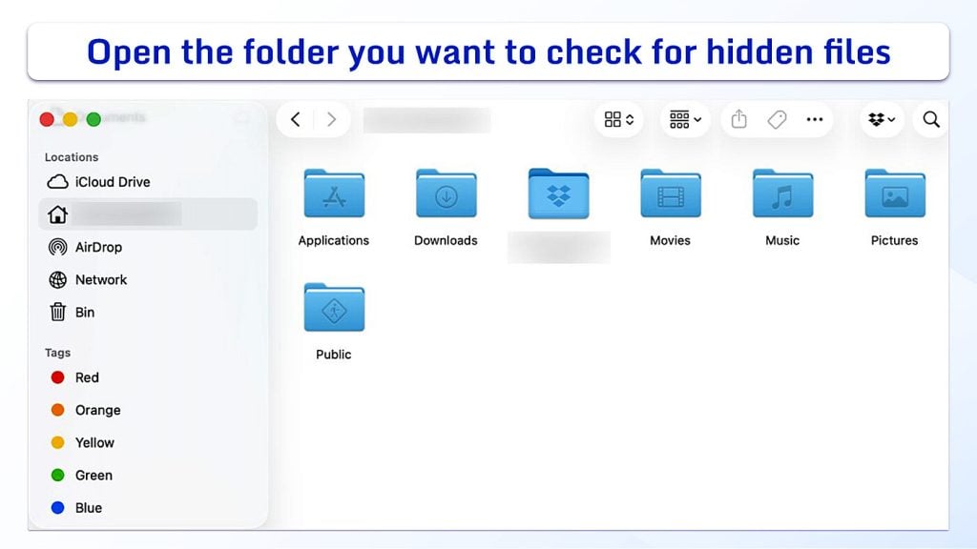Viewport: 977px width, 549px height.
Task: Select Bin in sidebar
Action: click(x=148, y=312)
